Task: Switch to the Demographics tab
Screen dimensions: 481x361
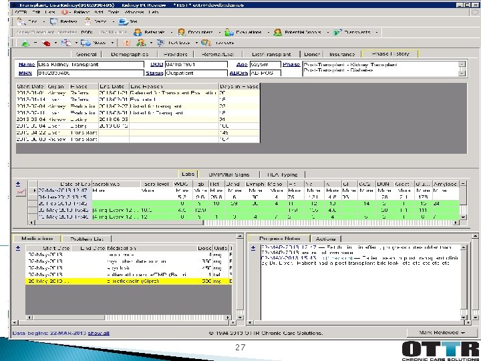Action: click(x=130, y=53)
